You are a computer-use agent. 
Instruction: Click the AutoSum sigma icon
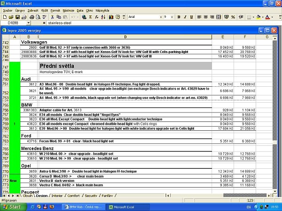click(90, 17)
